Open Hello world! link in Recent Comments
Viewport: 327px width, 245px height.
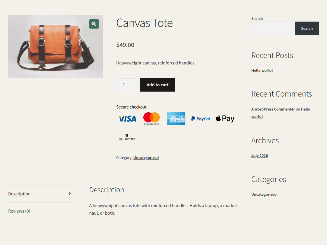pyautogui.click(x=305, y=109)
